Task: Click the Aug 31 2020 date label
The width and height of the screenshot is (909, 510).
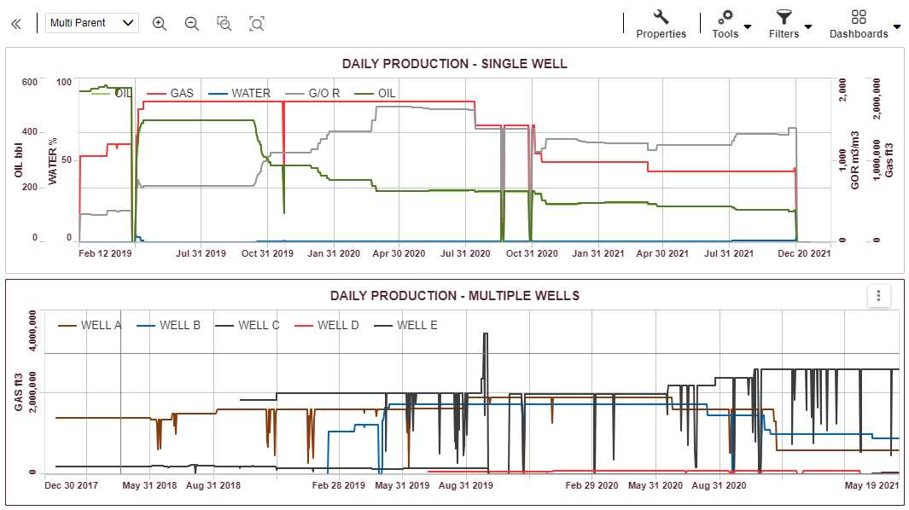Action: [x=719, y=485]
